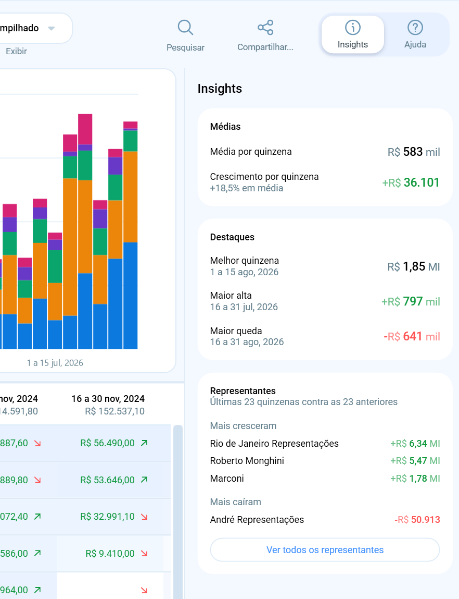Click the 1 a 15 jul, 2026 axis label
This screenshot has width=459, height=599.
[x=55, y=363]
